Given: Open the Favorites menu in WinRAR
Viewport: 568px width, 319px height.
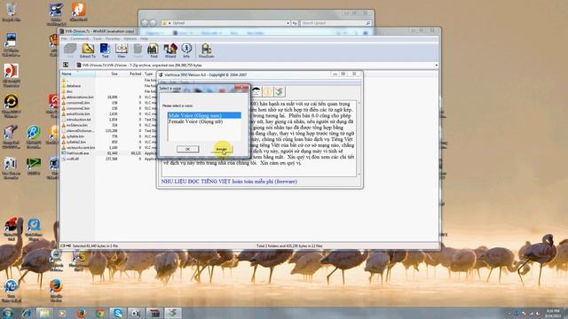Looking at the screenshot, I should click(113, 38).
